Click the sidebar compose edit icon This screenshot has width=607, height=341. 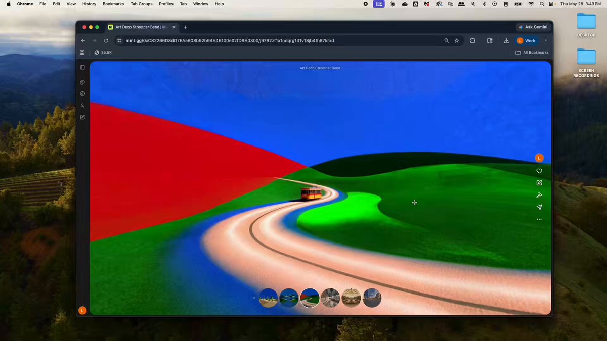[82, 117]
